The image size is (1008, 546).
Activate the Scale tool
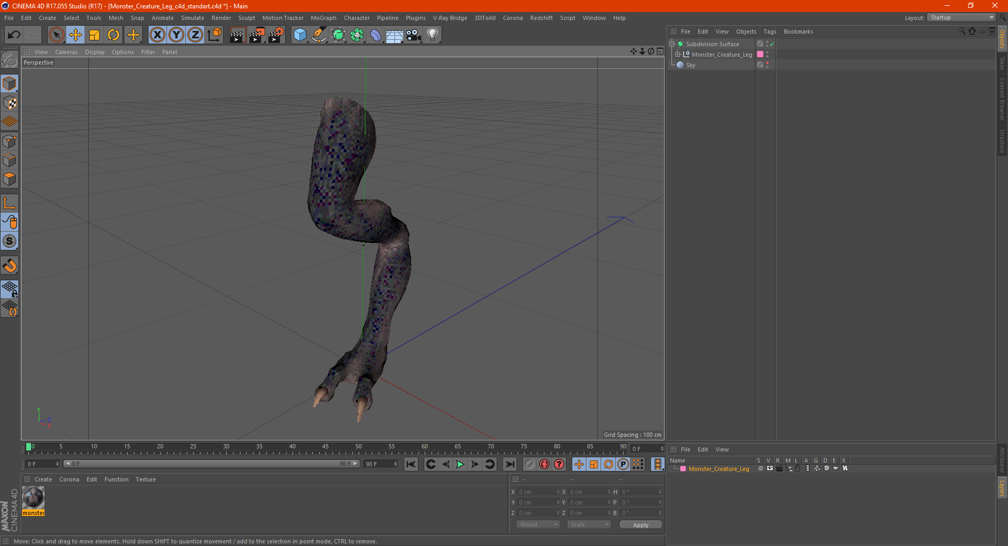94,35
